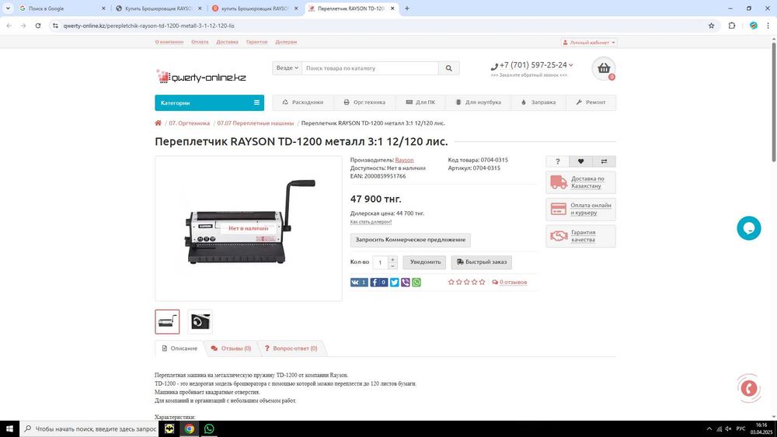Rate product with fifth star
777x437 pixels.
(x=483, y=282)
